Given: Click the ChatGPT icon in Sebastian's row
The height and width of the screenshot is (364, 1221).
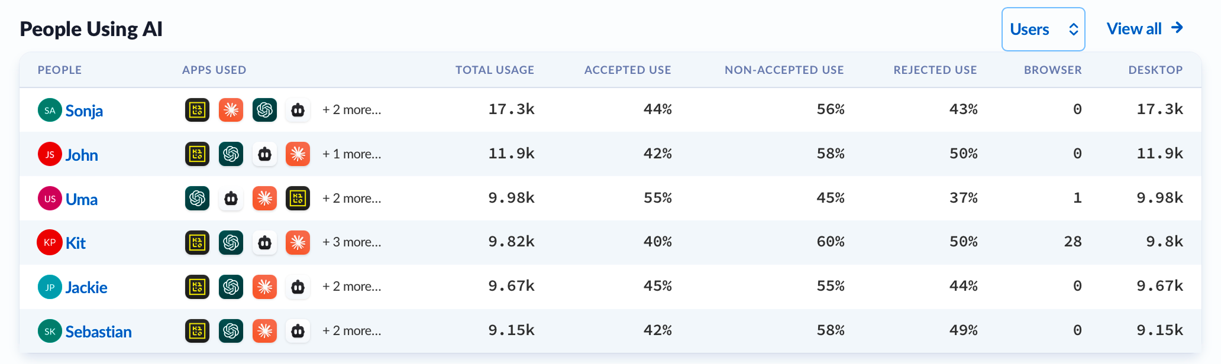Looking at the screenshot, I should 231,331.
